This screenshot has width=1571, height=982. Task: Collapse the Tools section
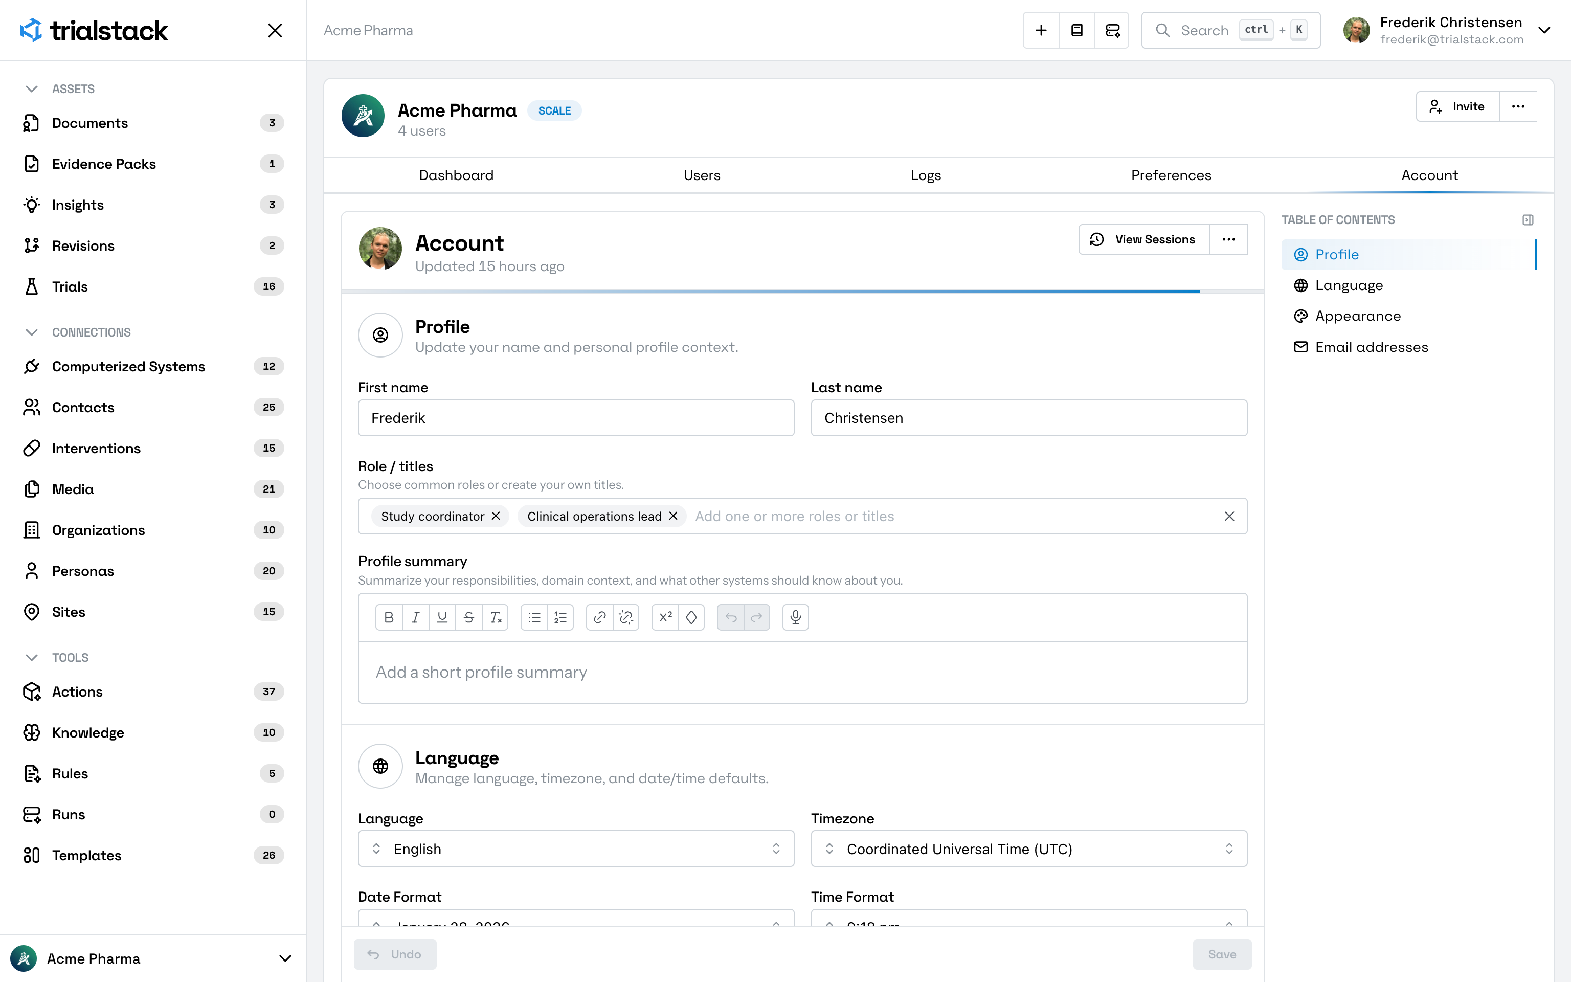tap(31, 658)
